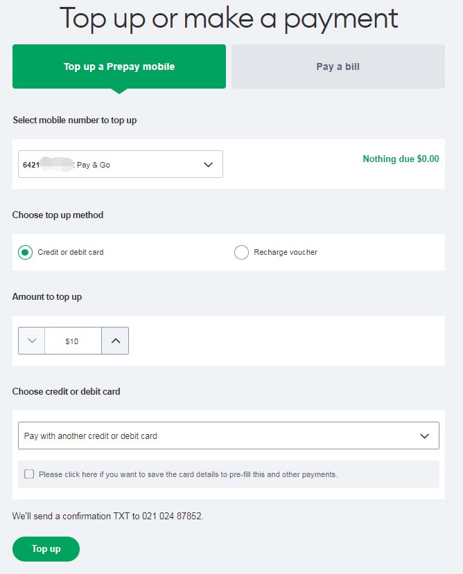Click the 'Top up or make a payment' heading
The height and width of the screenshot is (574, 463).
[229, 19]
